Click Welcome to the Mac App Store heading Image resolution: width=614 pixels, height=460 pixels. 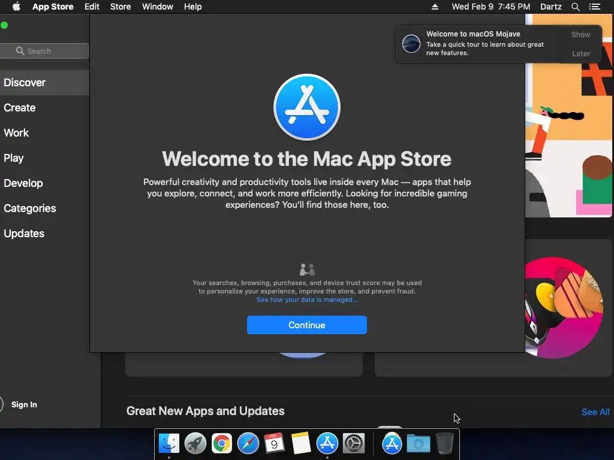click(306, 159)
